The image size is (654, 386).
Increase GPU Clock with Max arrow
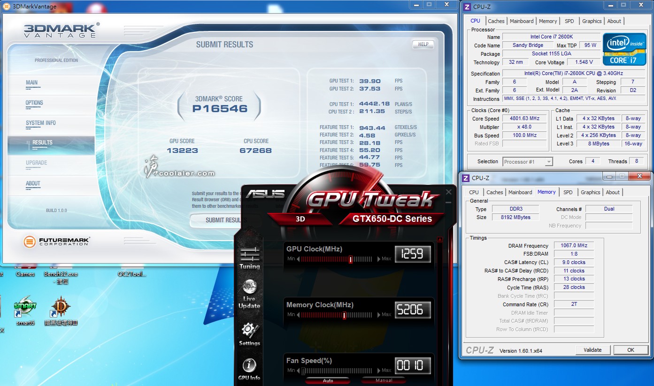379,259
